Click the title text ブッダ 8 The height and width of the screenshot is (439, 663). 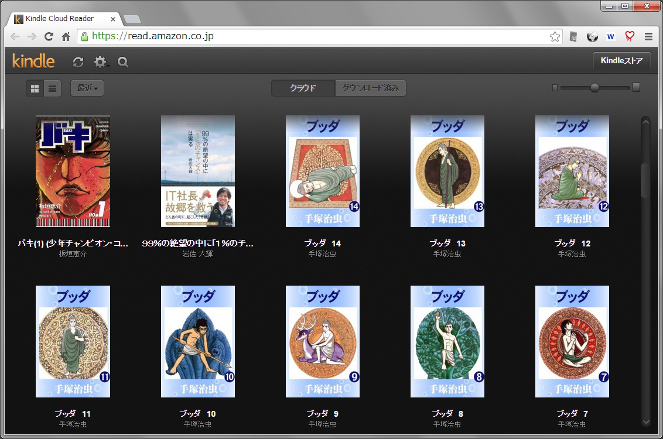coord(447,414)
